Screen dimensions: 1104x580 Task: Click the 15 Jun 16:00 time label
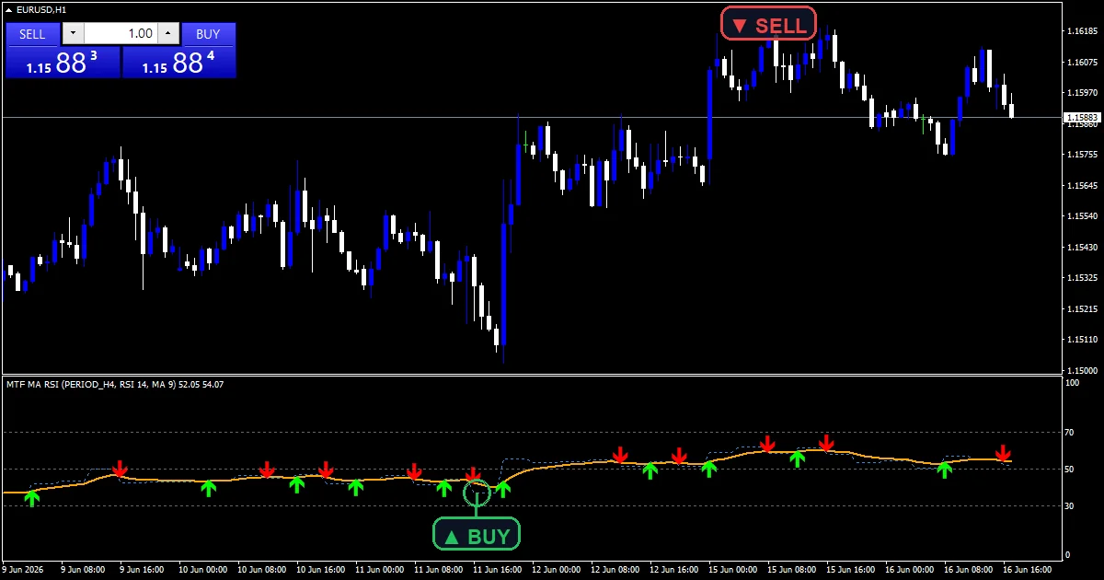click(x=852, y=569)
